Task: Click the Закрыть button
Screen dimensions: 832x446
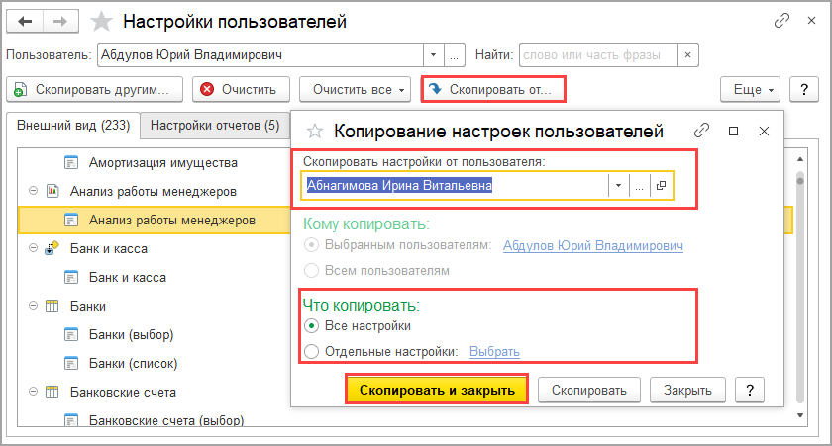Action: tap(687, 391)
